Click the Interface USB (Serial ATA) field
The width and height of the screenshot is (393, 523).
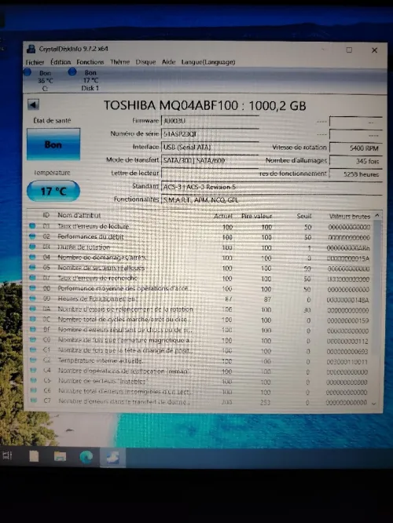pos(210,147)
